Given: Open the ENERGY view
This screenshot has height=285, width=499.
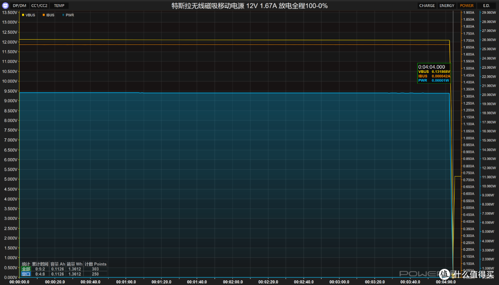Looking at the screenshot, I should pyautogui.click(x=447, y=6).
